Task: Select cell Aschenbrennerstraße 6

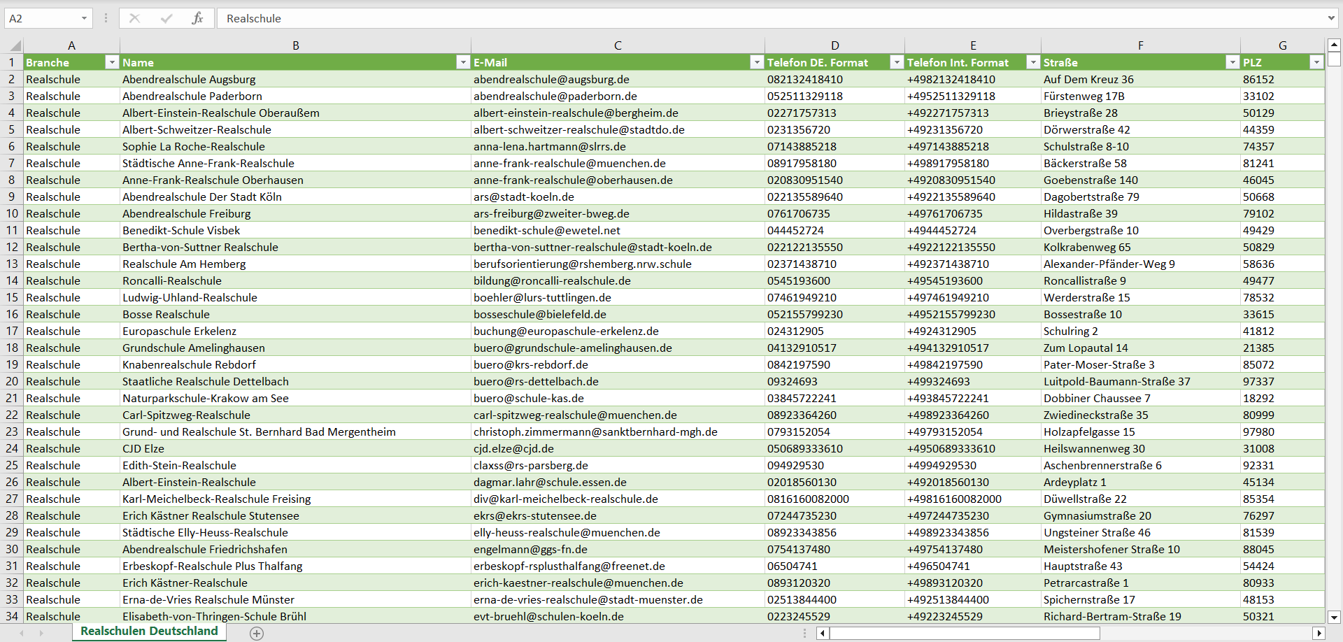Action: 1140,465
